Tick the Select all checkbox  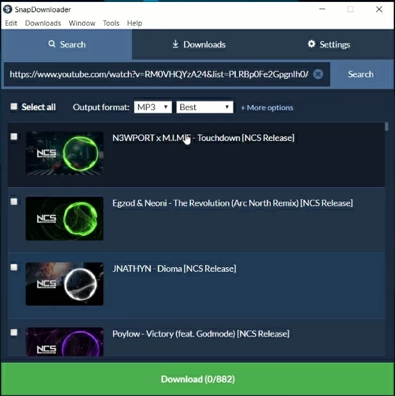point(14,106)
